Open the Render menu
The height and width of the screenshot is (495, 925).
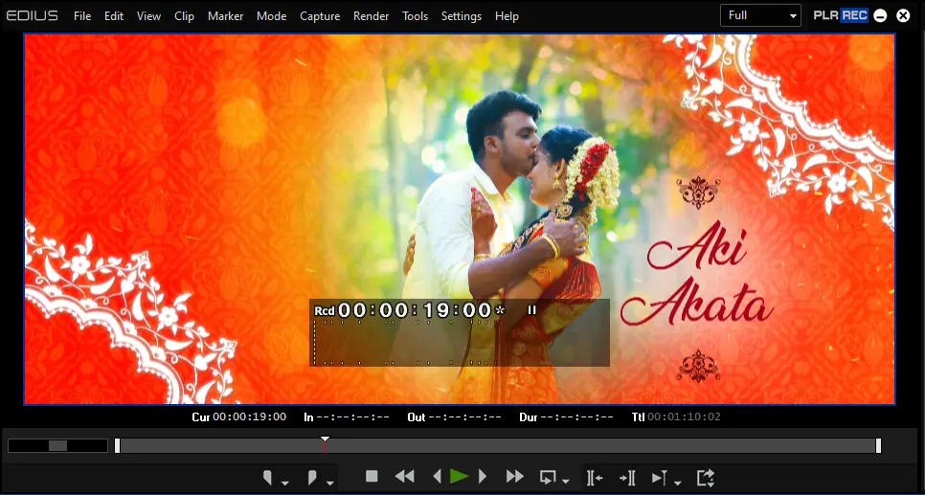(371, 16)
